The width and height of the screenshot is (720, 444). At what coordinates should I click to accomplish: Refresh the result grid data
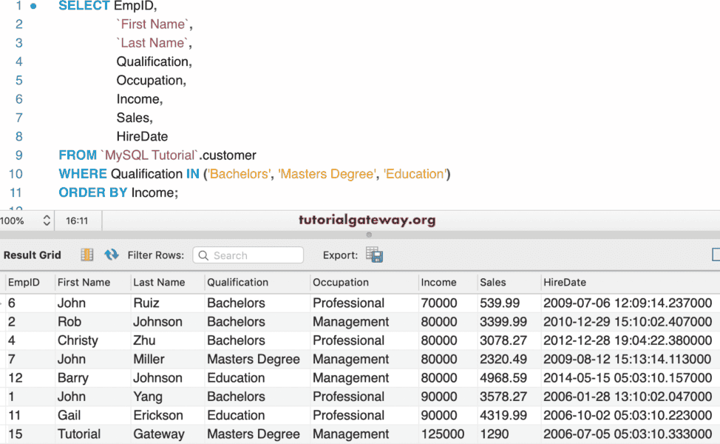tap(112, 255)
